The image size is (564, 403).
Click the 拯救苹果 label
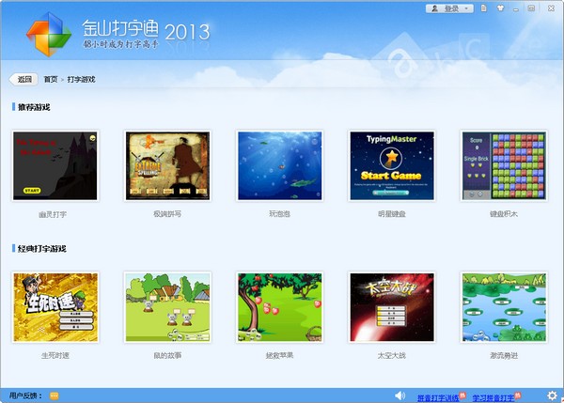(x=279, y=355)
